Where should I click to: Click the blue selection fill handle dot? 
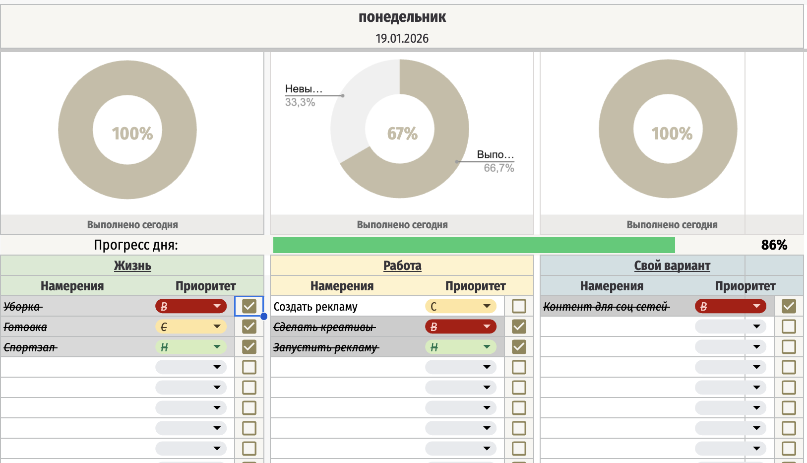tap(264, 317)
